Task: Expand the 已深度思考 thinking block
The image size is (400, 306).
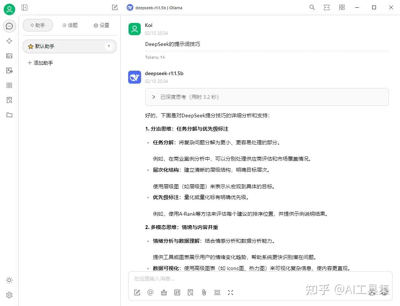Action: (267, 97)
